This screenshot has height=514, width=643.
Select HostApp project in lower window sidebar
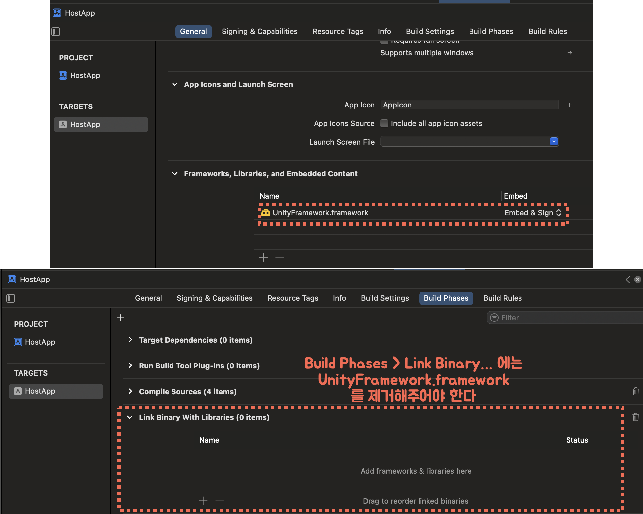34,342
